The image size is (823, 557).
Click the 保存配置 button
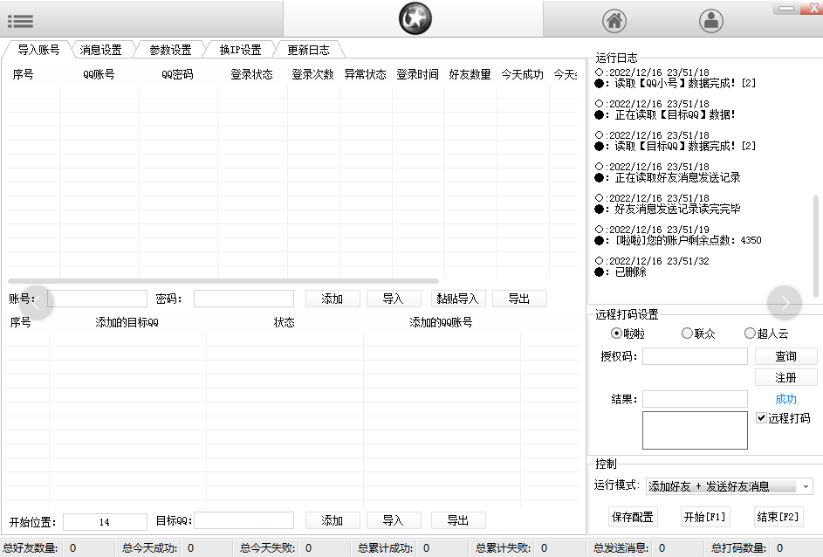tap(633, 517)
